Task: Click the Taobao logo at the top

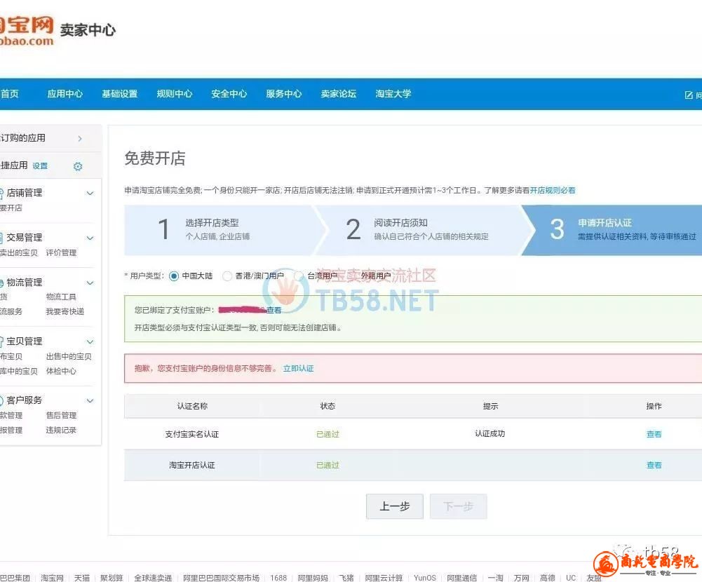Action: 27,31
